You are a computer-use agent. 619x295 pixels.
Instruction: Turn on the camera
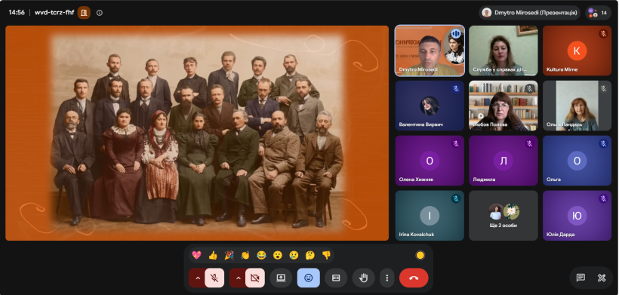[255, 278]
